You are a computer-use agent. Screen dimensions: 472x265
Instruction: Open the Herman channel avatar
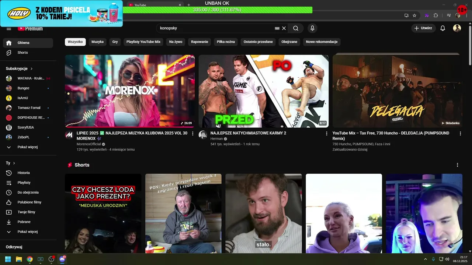pyautogui.click(x=203, y=135)
